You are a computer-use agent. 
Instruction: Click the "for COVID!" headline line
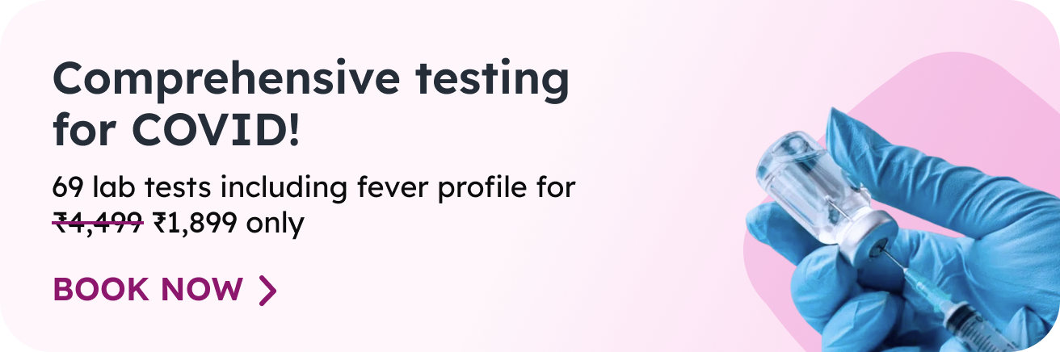(x=176, y=129)
